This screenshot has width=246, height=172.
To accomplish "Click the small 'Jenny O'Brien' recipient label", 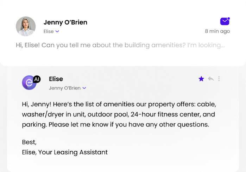I will point(64,88).
